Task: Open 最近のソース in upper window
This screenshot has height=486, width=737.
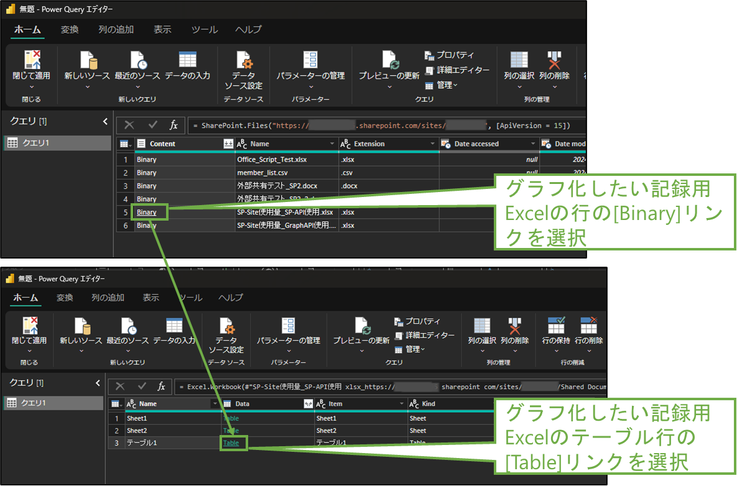Action: (137, 69)
